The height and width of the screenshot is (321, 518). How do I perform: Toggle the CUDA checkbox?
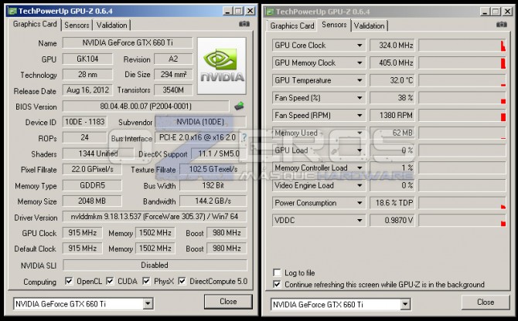click(x=110, y=281)
